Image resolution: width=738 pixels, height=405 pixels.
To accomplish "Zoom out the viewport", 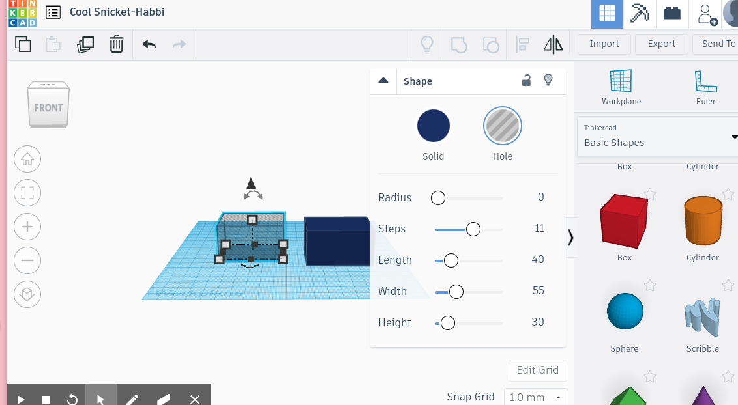I will click(x=27, y=260).
